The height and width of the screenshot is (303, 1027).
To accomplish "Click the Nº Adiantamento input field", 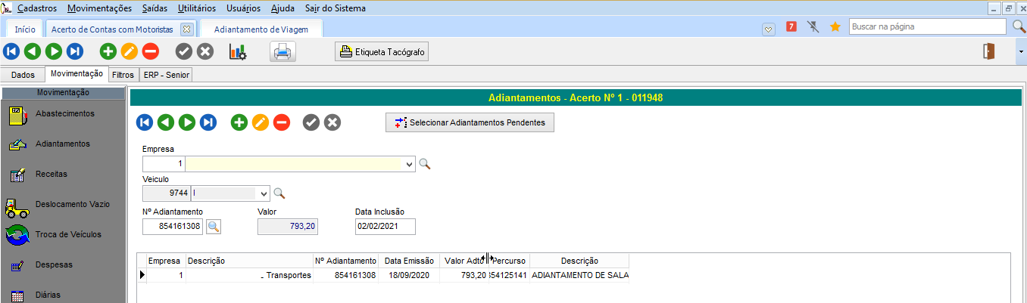I will (x=173, y=226).
